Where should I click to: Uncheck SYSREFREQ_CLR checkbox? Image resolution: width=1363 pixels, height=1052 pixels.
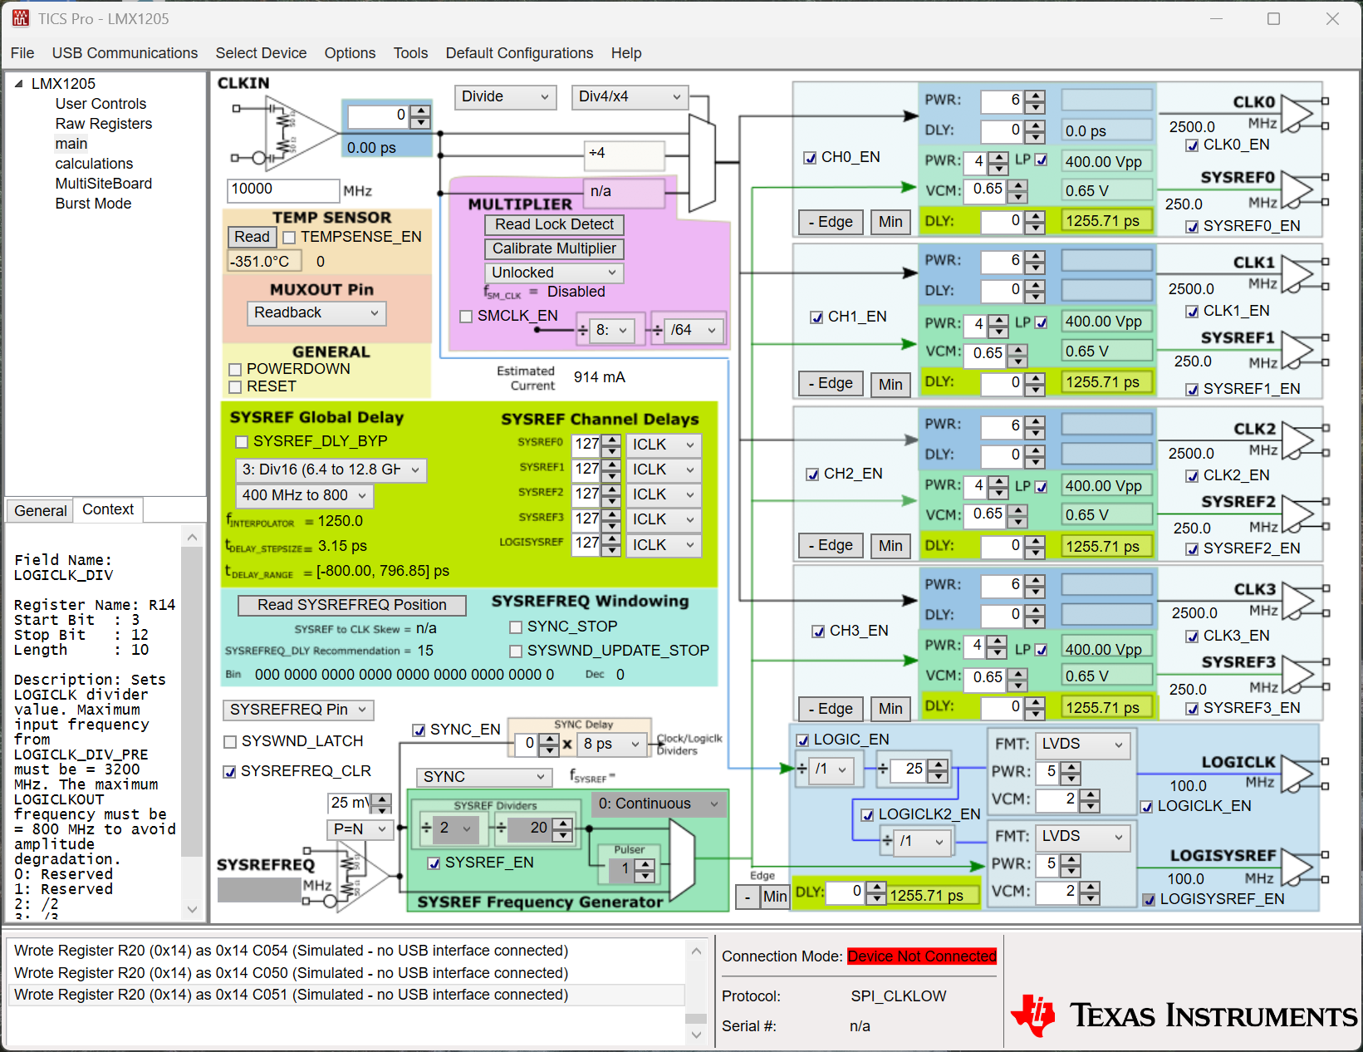pyautogui.click(x=229, y=772)
